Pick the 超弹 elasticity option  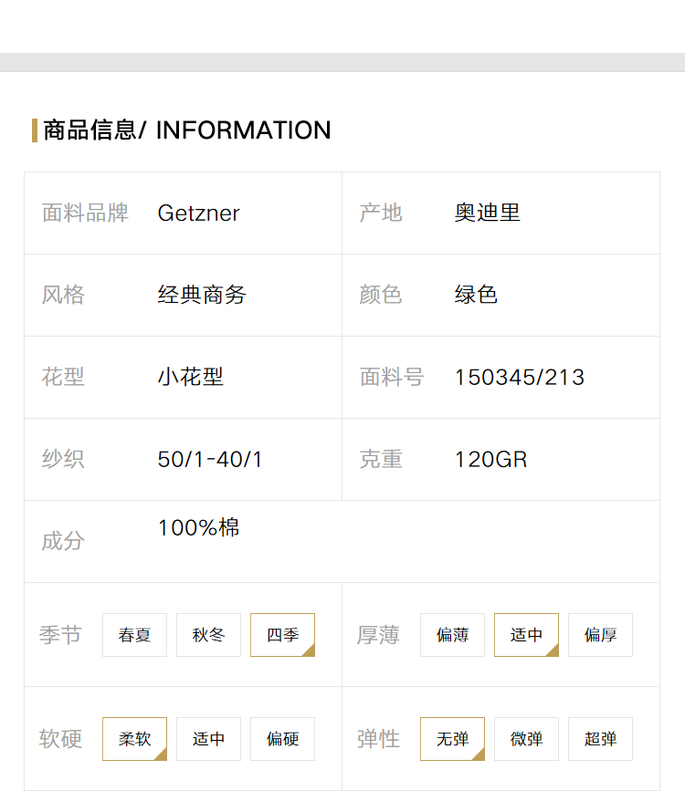tap(601, 738)
